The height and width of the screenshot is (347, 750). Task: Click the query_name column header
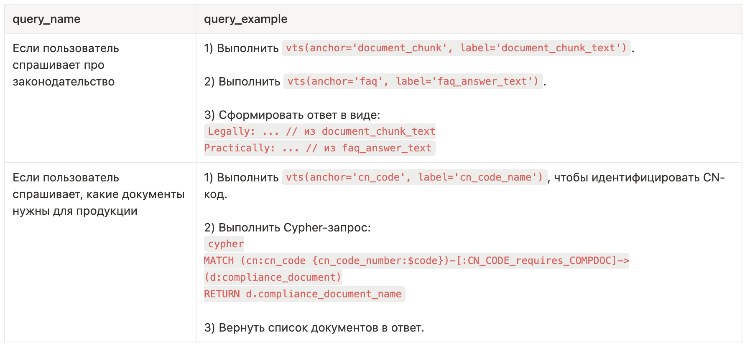(46, 19)
